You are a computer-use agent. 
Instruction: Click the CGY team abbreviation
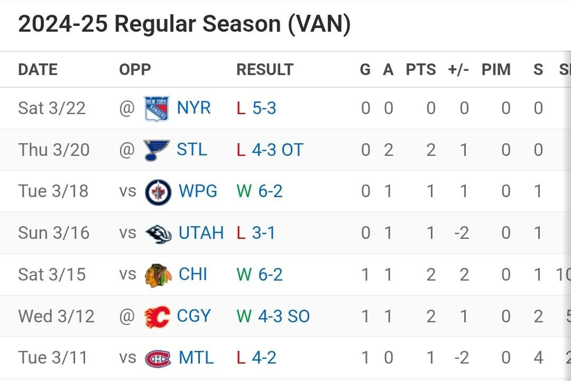click(195, 315)
